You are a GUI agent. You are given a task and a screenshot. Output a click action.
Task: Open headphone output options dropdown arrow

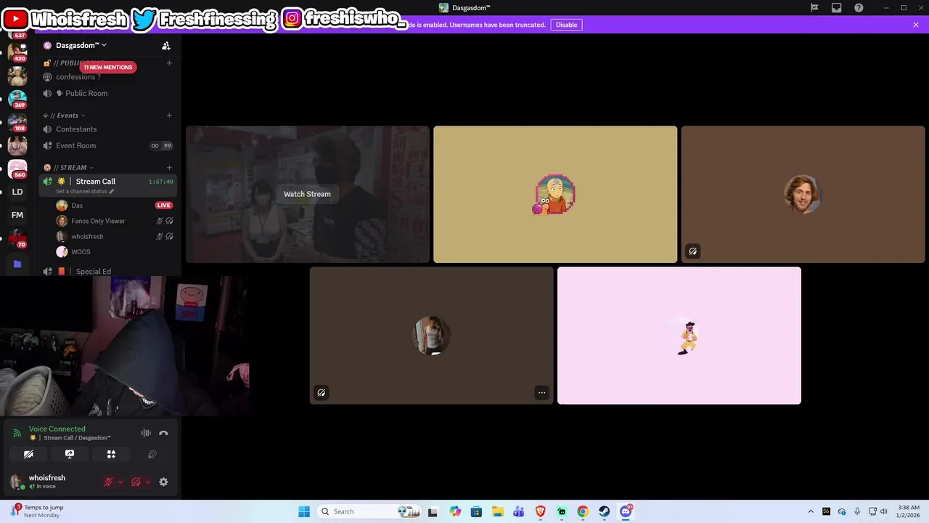(148, 482)
